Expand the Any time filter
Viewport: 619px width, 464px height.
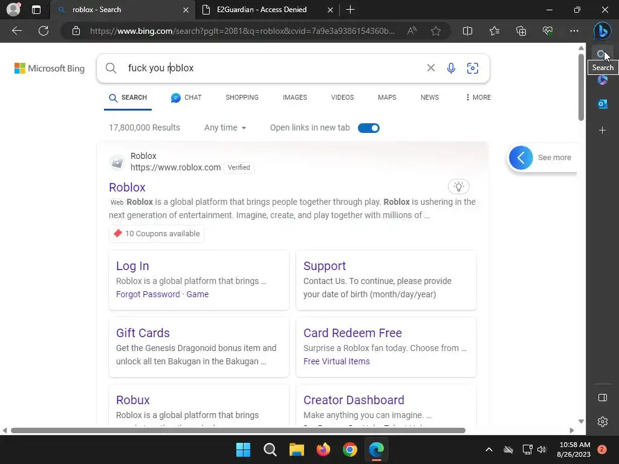click(225, 128)
